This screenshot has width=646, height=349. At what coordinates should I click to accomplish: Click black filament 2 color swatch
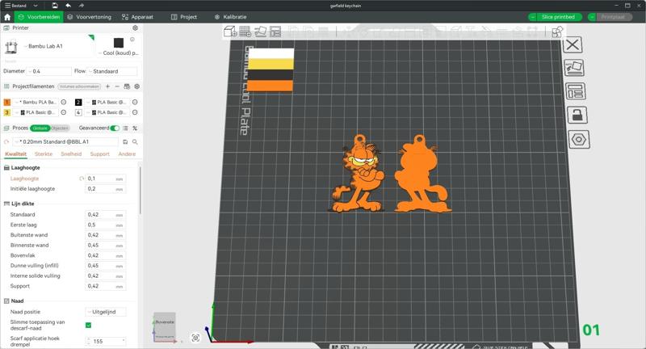[x=78, y=102]
